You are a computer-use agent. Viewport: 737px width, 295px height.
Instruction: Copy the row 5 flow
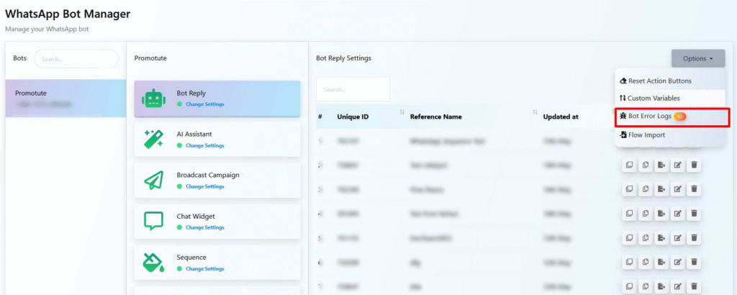coord(646,237)
